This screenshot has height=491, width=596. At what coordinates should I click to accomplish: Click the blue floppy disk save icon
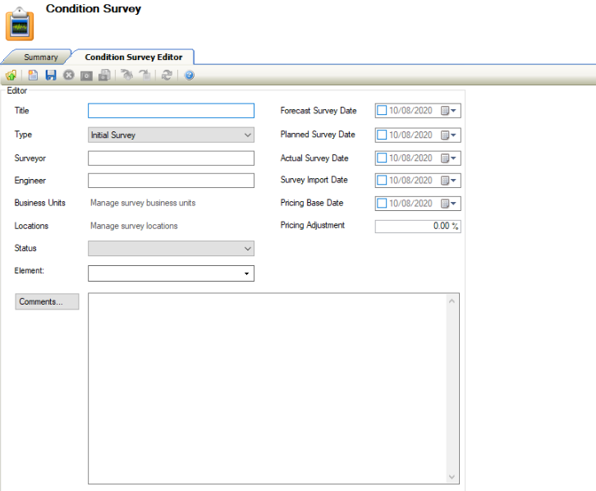(x=51, y=76)
